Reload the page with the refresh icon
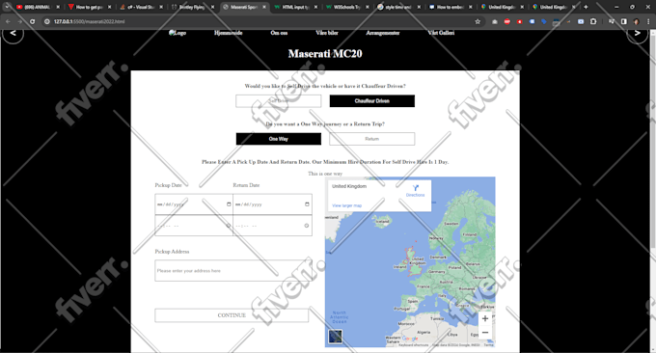 (x=32, y=21)
